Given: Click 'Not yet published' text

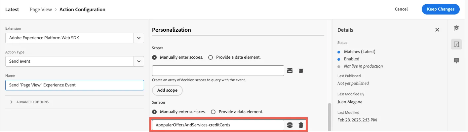Looking at the screenshot, I should (353, 83).
